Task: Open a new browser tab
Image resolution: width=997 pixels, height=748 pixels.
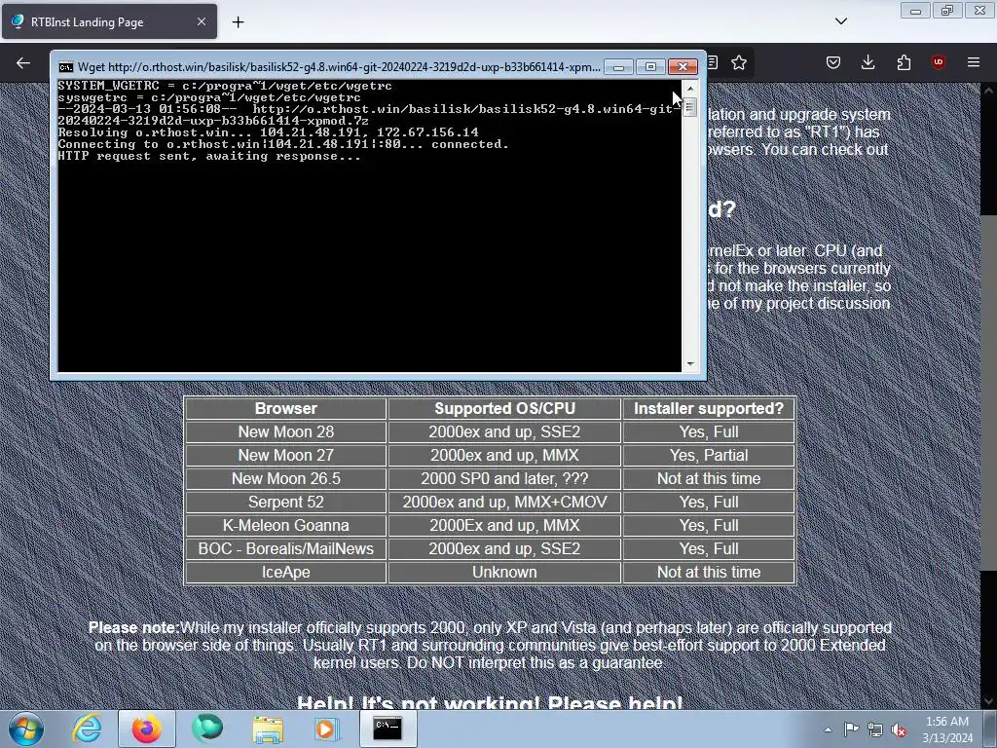Action: point(238,22)
